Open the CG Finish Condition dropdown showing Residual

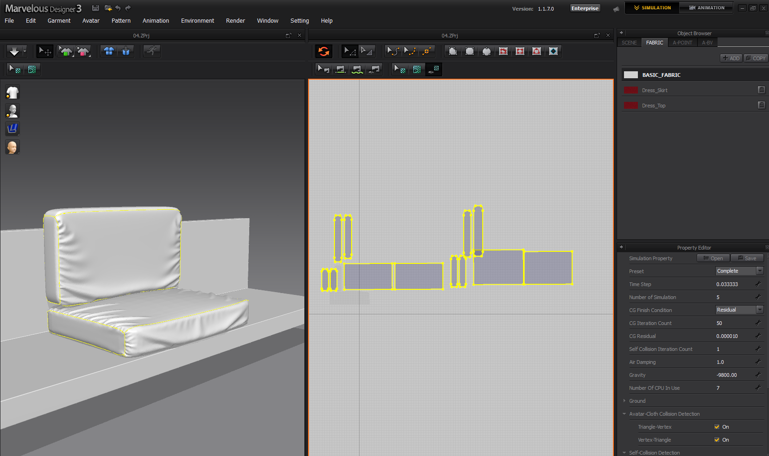coord(739,310)
